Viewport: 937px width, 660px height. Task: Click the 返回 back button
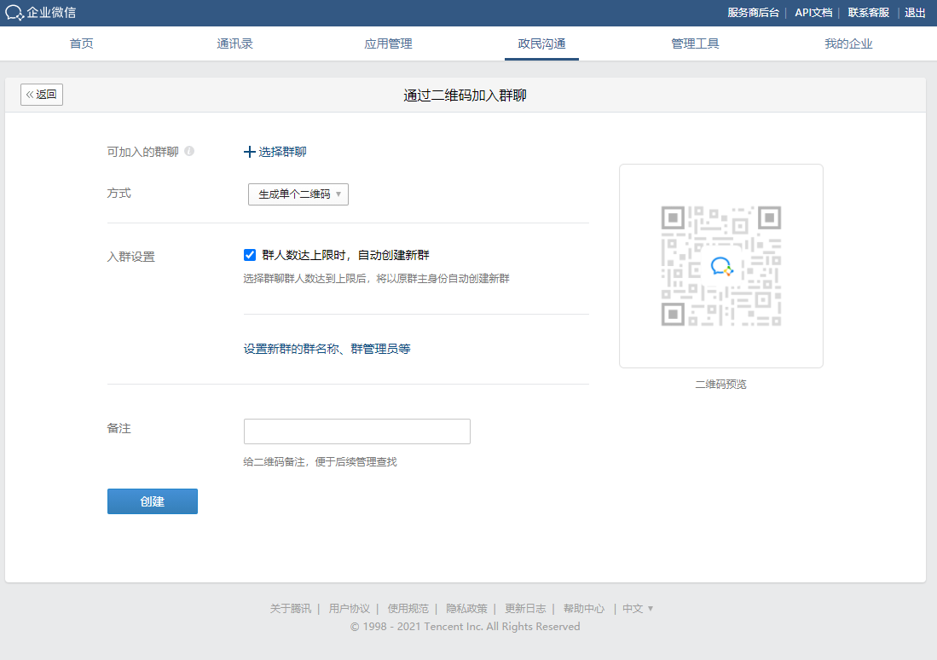click(x=42, y=95)
